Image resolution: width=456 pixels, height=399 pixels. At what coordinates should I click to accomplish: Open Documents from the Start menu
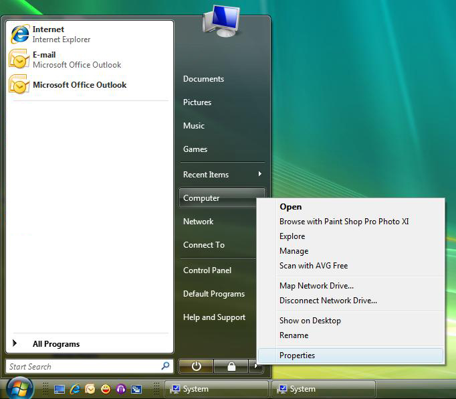tap(203, 79)
